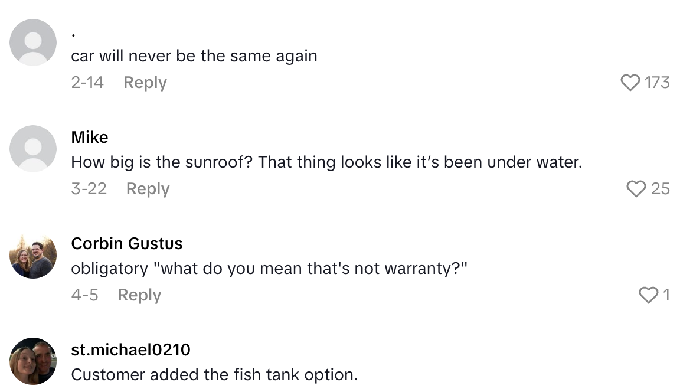Click the 3-22 date on Mike's comment
Image resolution: width=693 pixels, height=392 pixels.
(89, 189)
